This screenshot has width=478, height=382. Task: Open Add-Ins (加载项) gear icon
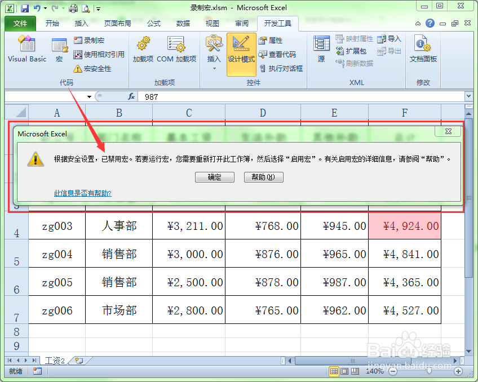click(143, 50)
